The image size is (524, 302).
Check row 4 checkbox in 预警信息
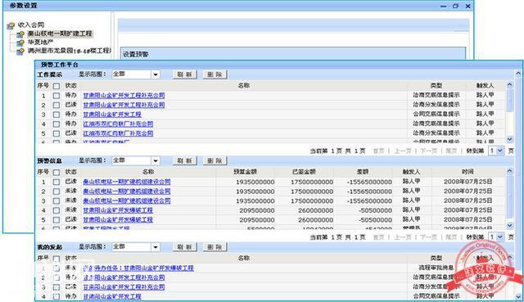(56, 210)
